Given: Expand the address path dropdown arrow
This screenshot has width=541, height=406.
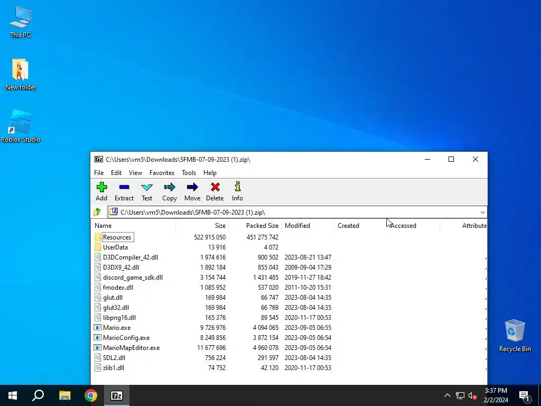Looking at the screenshot, I should click(483, 213).
